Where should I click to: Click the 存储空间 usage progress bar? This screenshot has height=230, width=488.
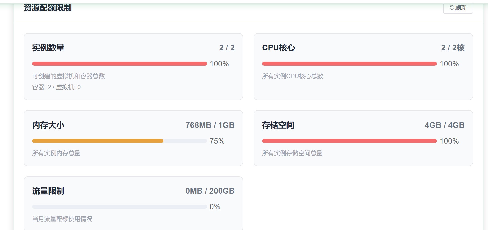[x=349, y=141]
